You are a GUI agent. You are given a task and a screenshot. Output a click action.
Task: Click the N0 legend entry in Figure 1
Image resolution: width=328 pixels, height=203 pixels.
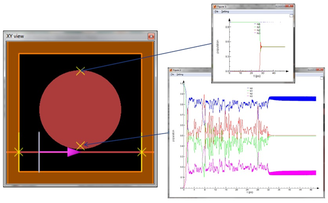click(257, 24)
